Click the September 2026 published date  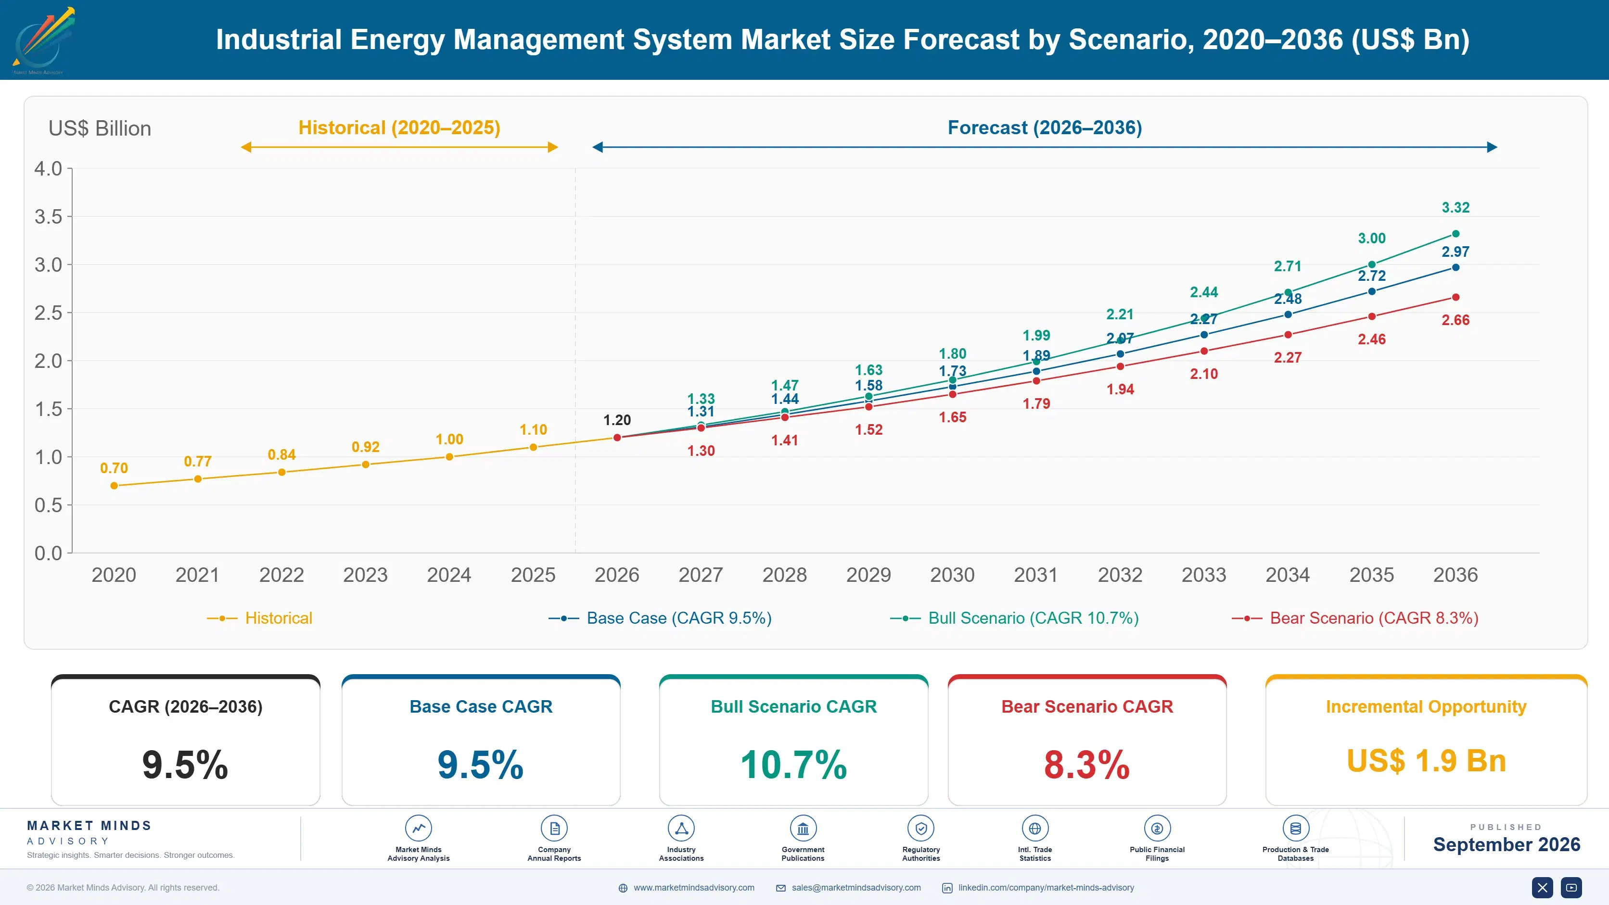(1507, 844)
